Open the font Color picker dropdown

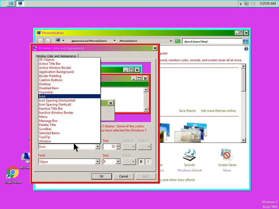click(x=129, y=162)
